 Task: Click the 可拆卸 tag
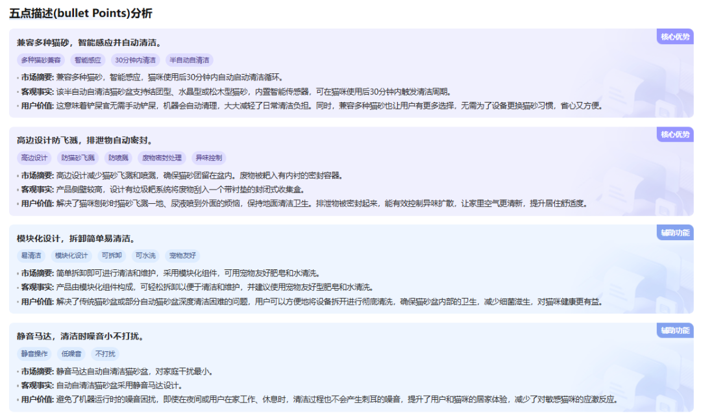click(112, 256)
